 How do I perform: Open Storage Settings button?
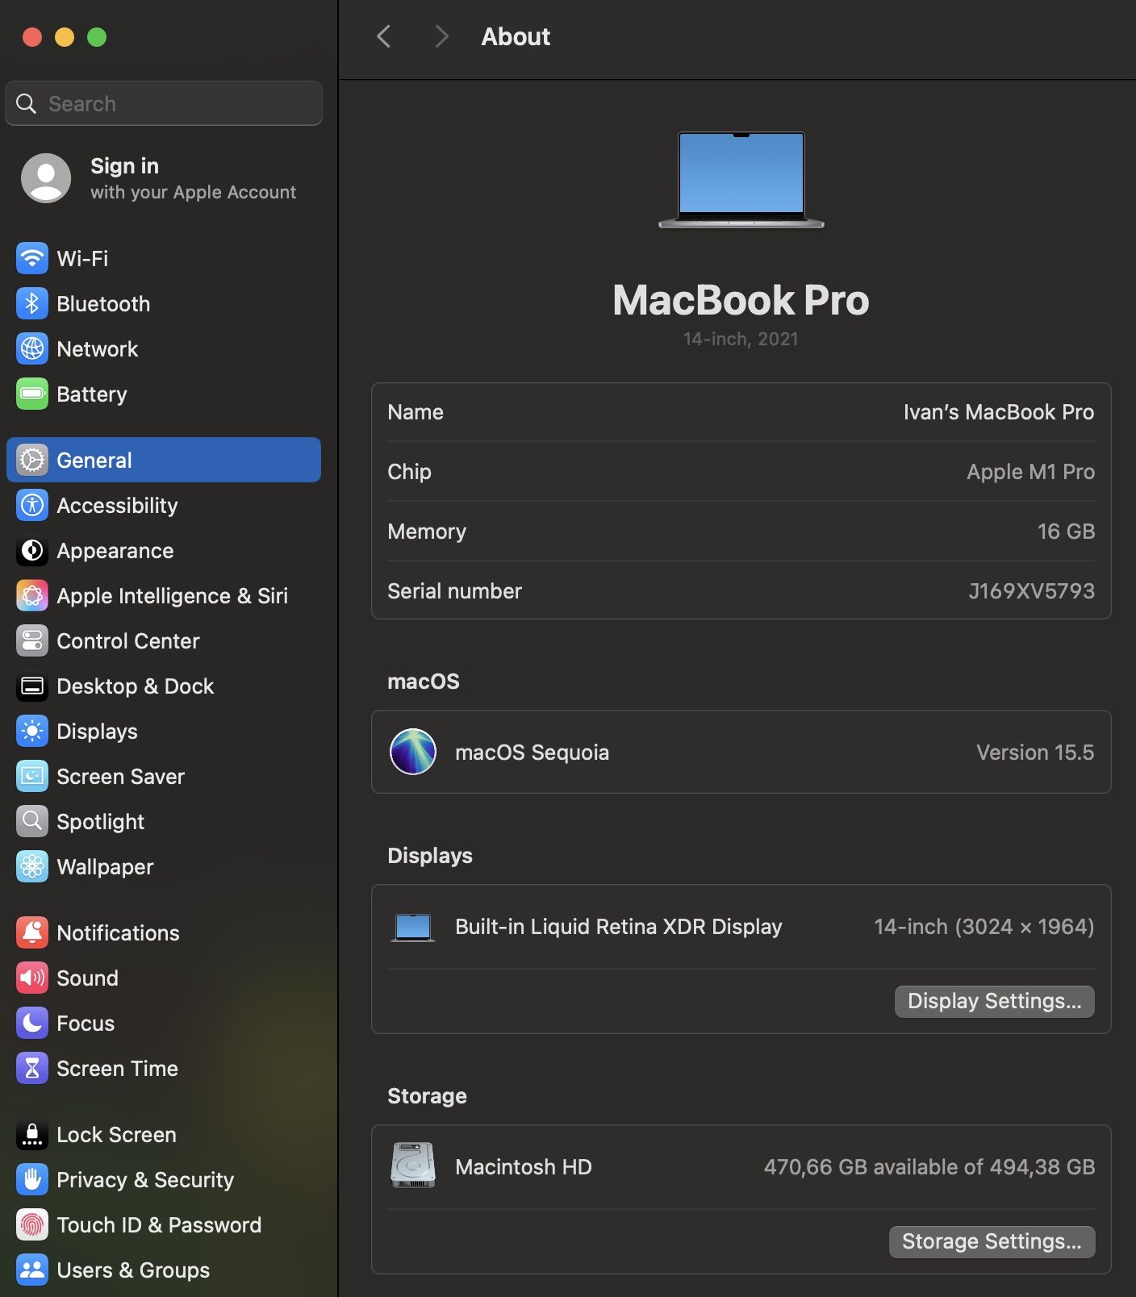[992, 1241]
